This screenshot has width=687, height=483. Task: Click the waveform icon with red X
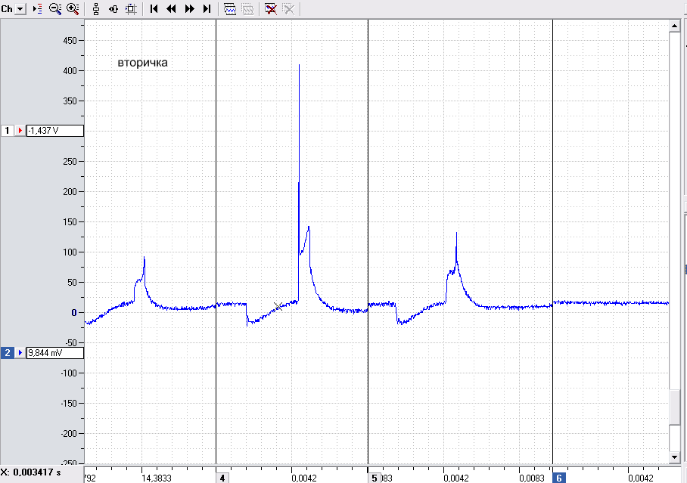pyautogui.click(x=270, y=9)
